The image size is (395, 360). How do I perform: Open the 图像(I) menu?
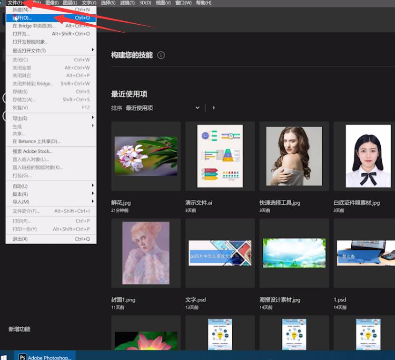pos(52,3)
